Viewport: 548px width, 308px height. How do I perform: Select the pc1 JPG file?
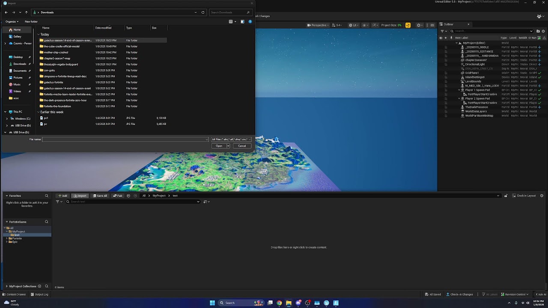point(46,118)
